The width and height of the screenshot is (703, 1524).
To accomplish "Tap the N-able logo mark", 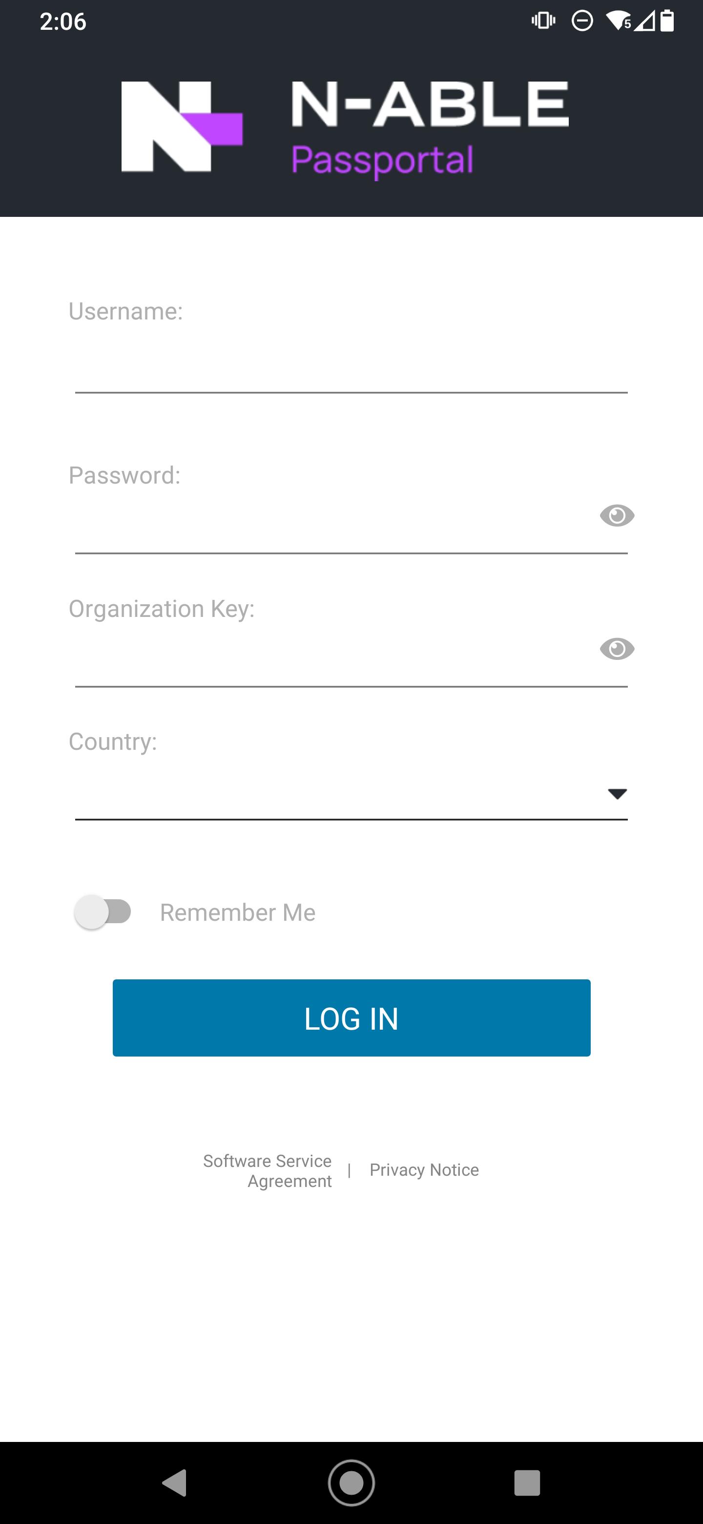I will click(x=182, y=127).
